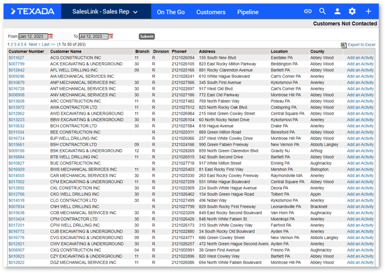Click the Texada logo
The height and width of the screenshot is (273, 385).
pos(32,12)
